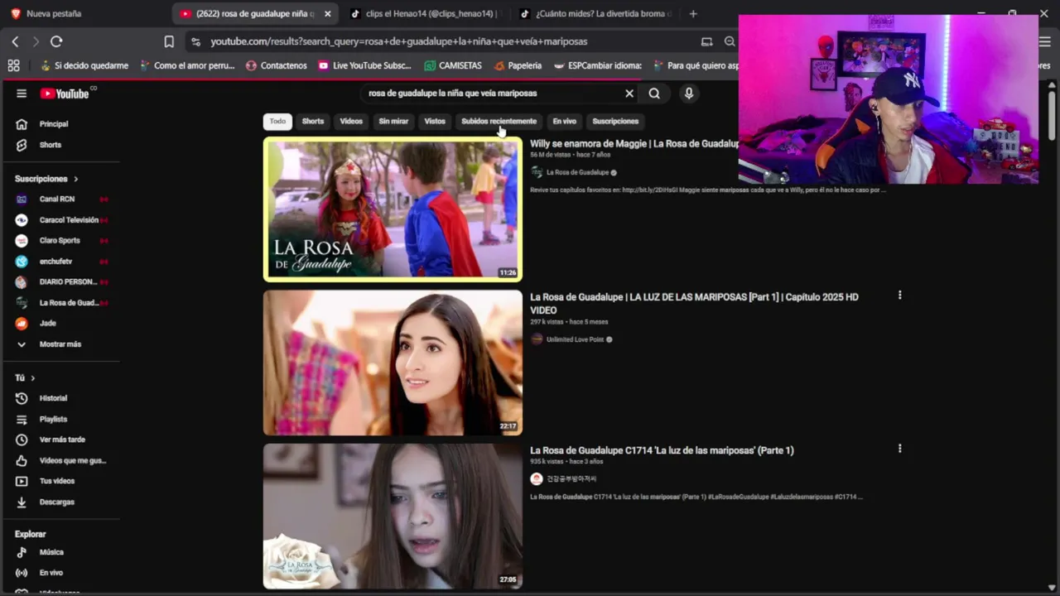Select the Vistos filter chip
The width and height of the screenshot is (1060, 596).
click(x=435, y=121)
